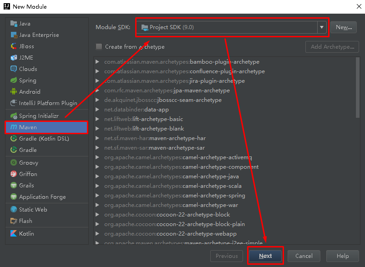Select the Gradle (Kotlin DSL) icon
The height and width of the screenshot is (267, 365).
(x=14, y=138)
